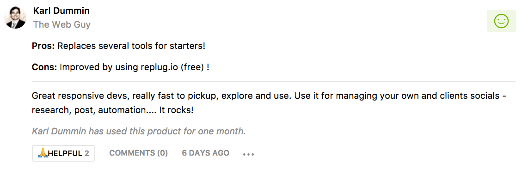Select the Cons label
Image resolution: width=522 pixels, height=169 pixels.
coord(44,67)
